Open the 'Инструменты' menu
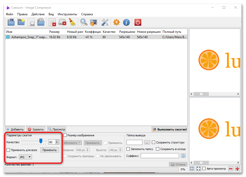This screenshot has width=246, height=177. pos(67,14)
